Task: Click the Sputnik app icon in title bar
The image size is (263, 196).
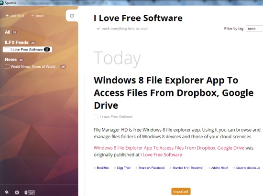Action: [x=2, y=3]
